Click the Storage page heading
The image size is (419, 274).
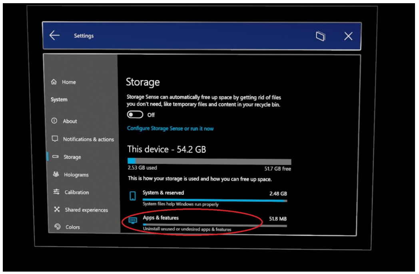click(143, 82)
